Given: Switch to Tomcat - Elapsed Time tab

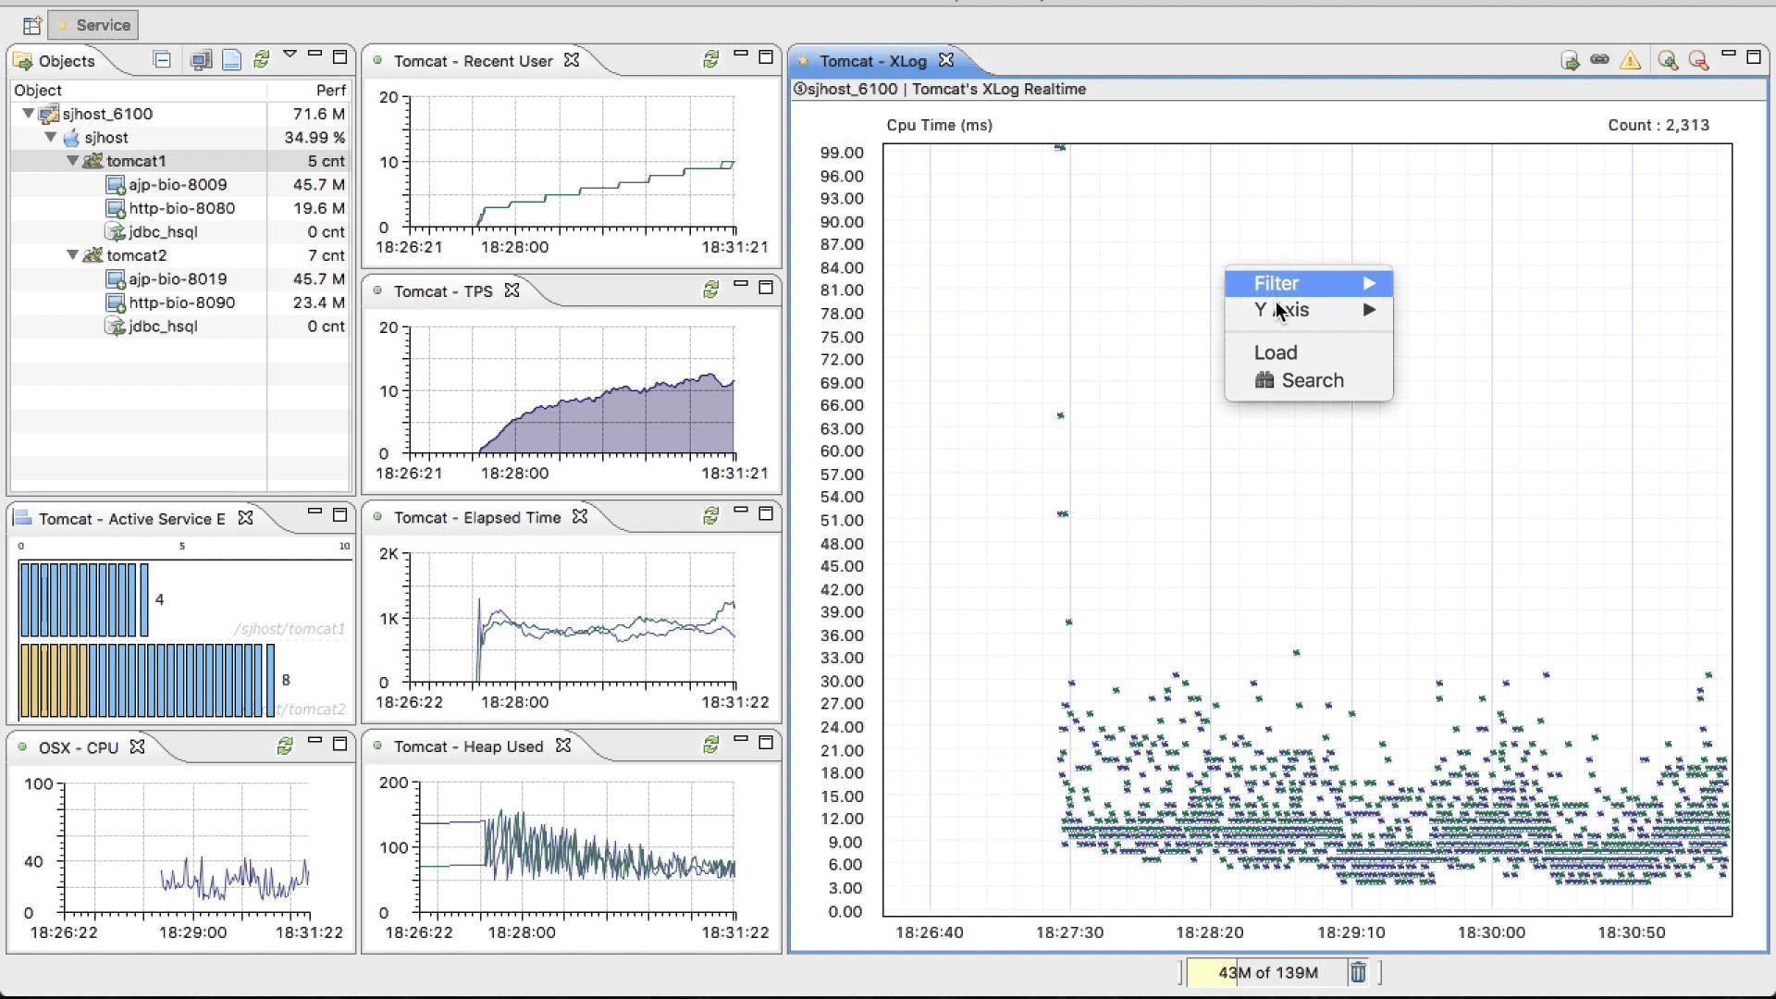Looking at the screenshot, I should tap(476, 517).
